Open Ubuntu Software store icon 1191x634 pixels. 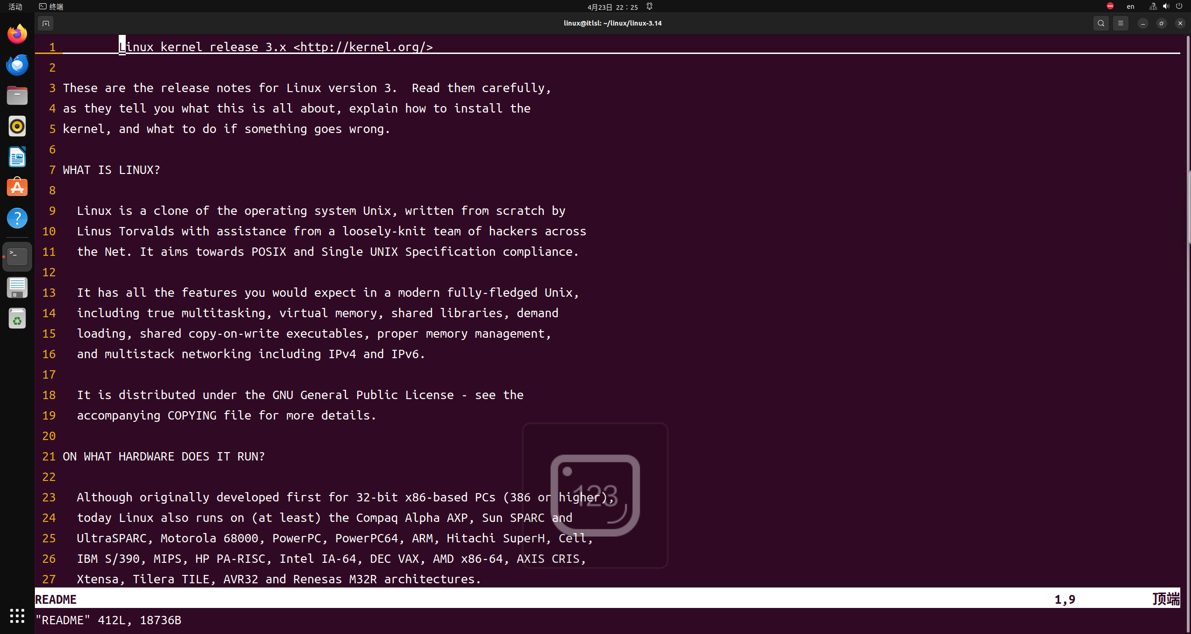tap(17, 187)
